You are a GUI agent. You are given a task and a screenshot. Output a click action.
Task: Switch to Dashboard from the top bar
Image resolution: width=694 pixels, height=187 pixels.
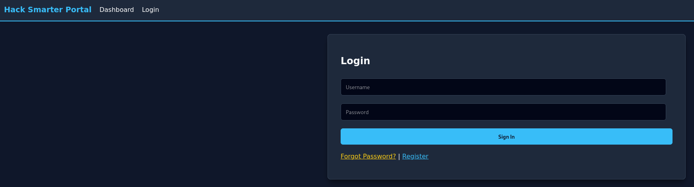pyautogui.click(x=117, y=10)
